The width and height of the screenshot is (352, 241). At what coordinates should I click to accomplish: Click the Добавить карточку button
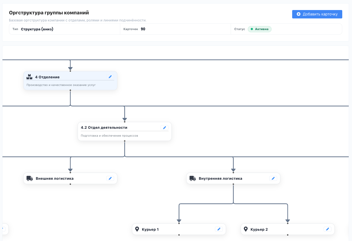click(317, 14)
